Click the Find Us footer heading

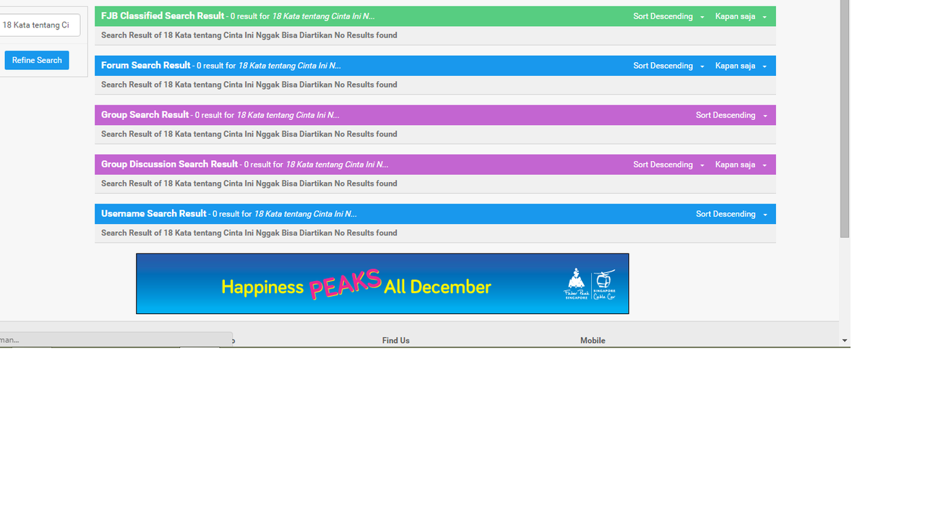pos(396,340)
